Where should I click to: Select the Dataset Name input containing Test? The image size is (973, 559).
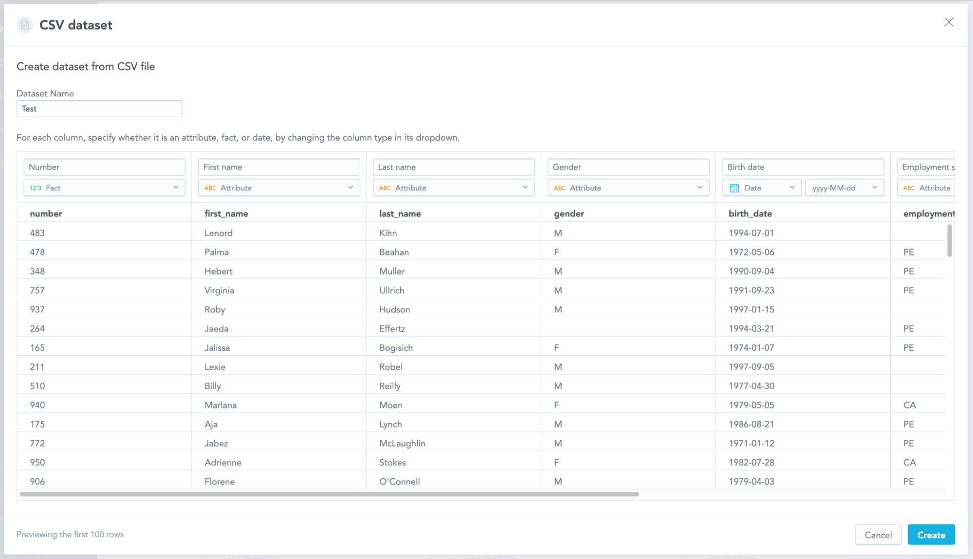[x=99, y=108]
